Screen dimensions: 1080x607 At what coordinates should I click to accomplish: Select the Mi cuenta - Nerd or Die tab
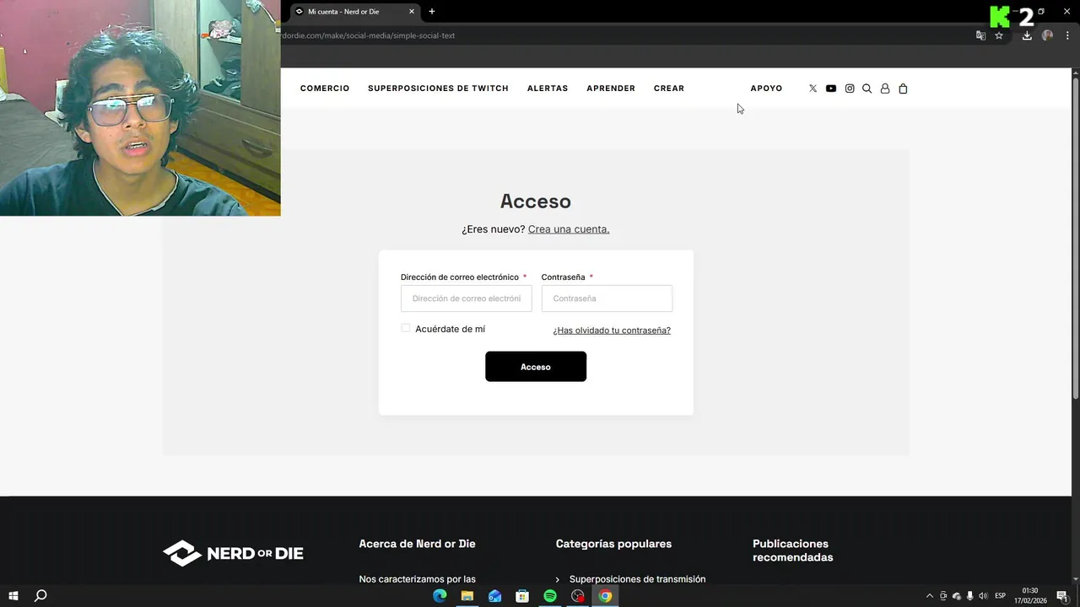[355, 12]
